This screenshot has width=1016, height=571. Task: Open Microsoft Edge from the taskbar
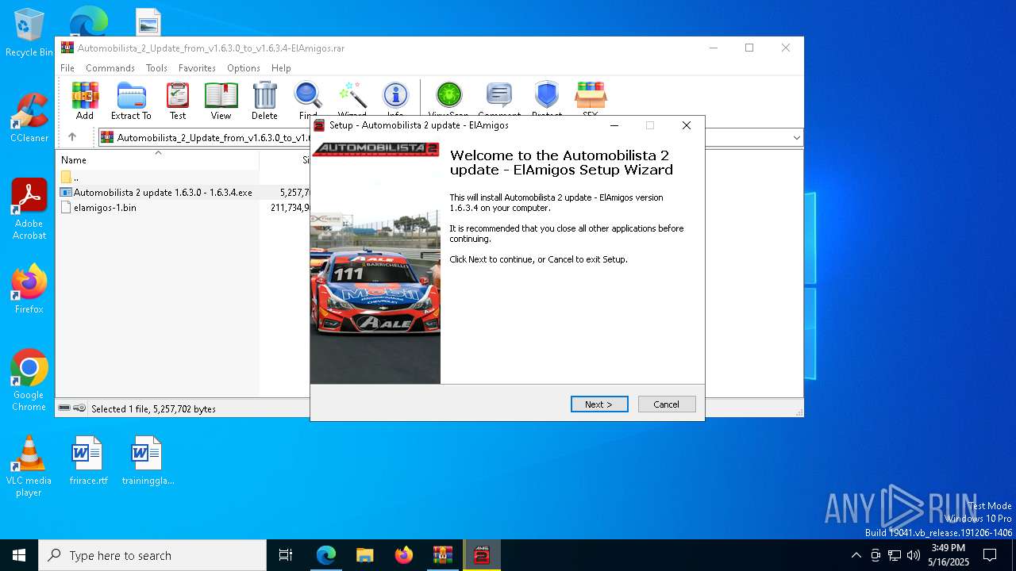(326, 555)
